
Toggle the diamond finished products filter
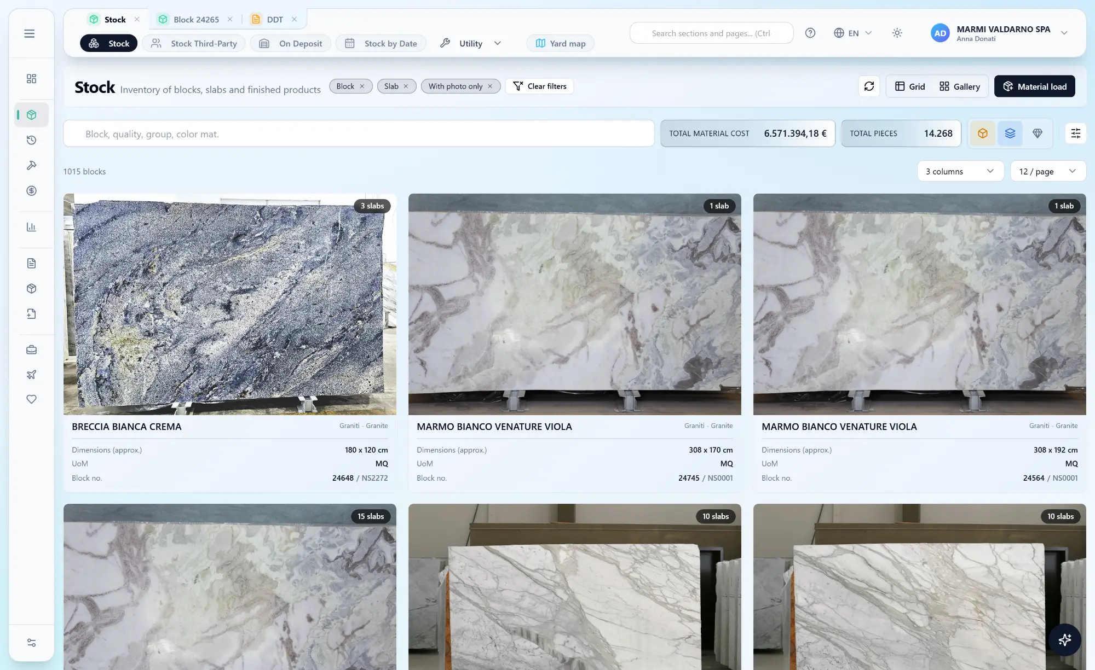(1038, 133)
